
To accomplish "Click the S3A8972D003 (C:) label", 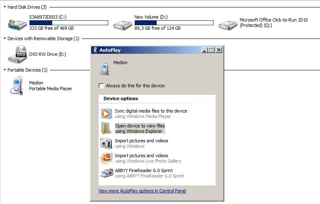I will [x=48, y=17].
